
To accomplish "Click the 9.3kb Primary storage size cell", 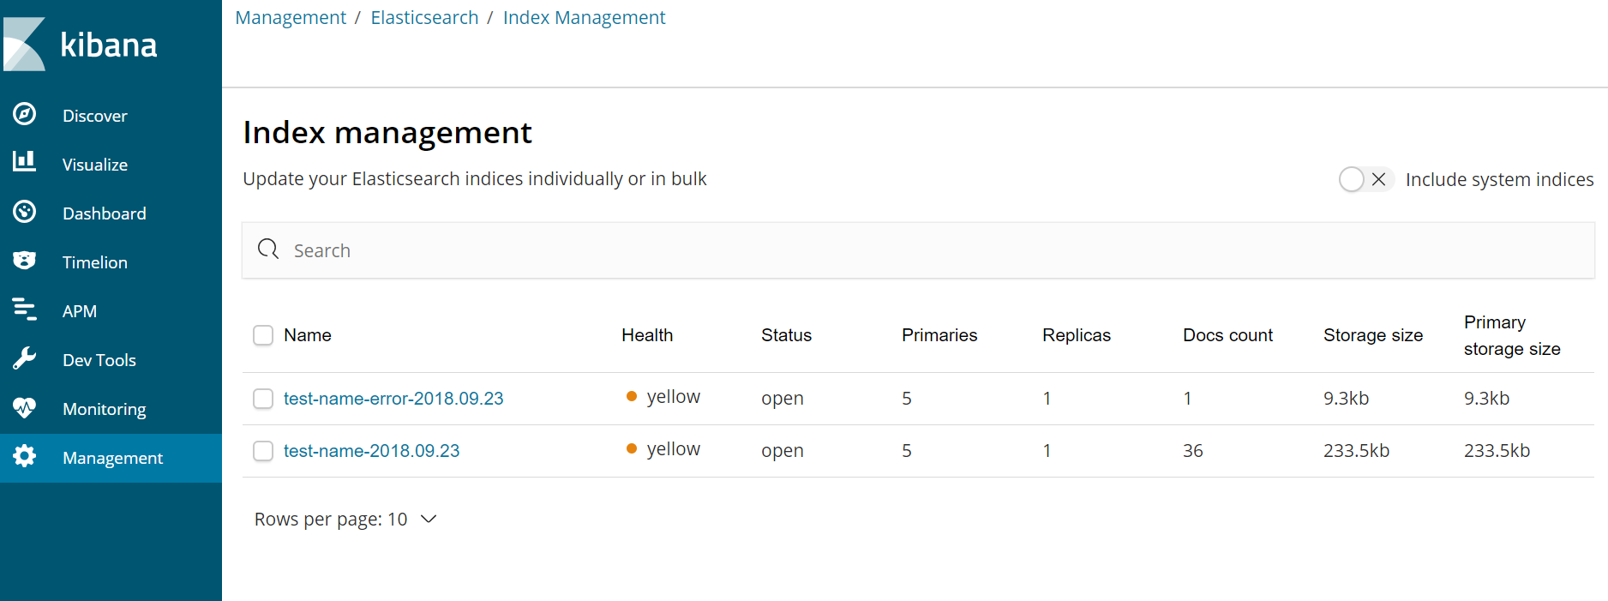I will [1486, 399].
